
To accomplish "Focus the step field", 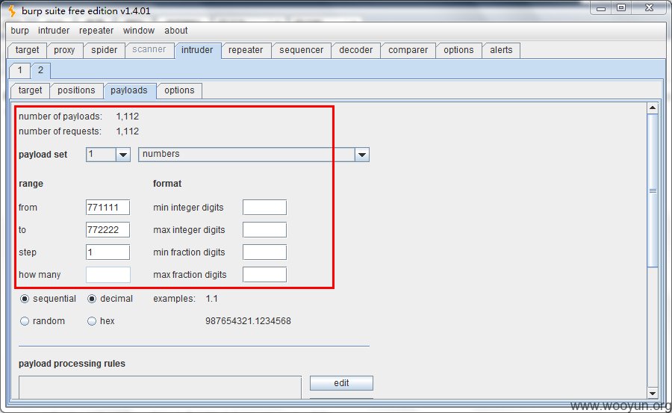I will [x=108, y=252].
